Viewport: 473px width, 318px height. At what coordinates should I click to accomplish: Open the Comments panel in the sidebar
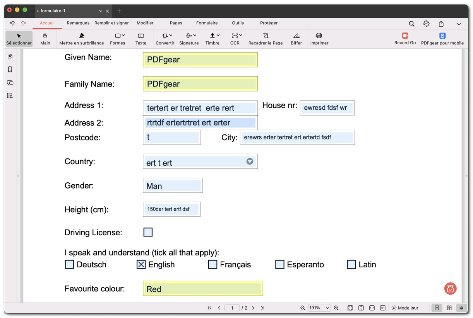pyautogui.click(x=10, y=83)
